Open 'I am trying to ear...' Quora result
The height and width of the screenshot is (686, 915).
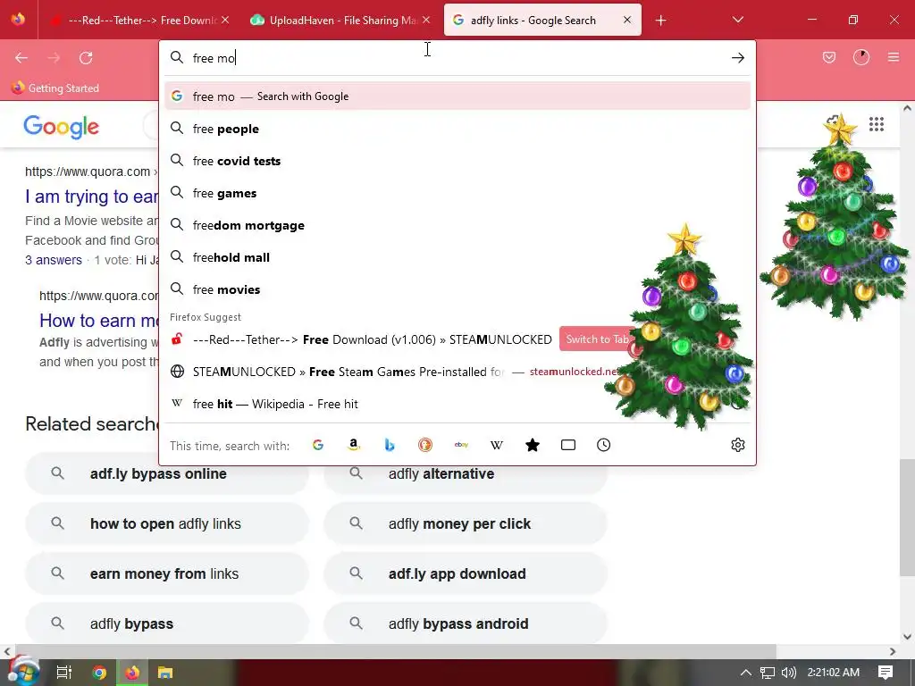tap(91, 197)
